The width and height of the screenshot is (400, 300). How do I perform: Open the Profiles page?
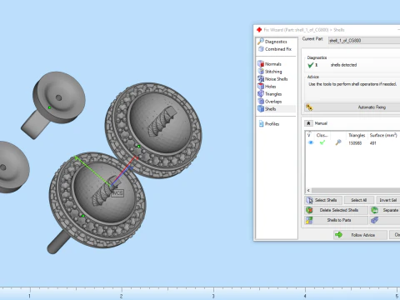click(272, 124)
